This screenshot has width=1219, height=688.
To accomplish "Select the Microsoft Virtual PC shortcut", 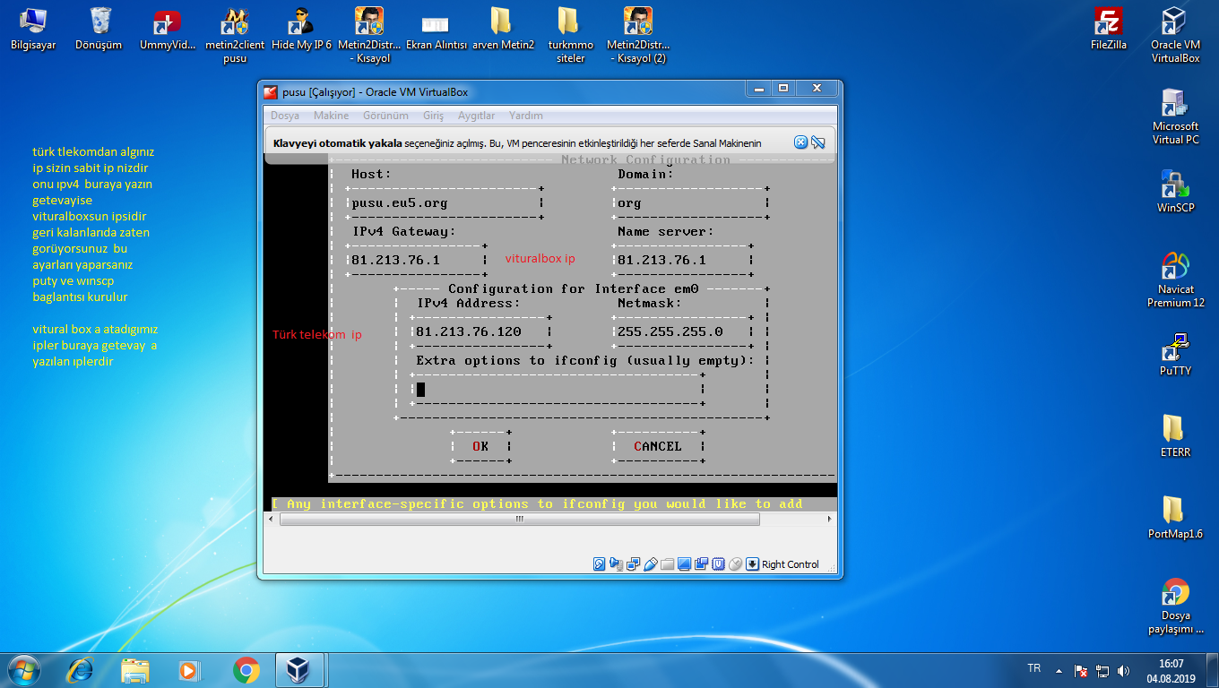I will click(x=1175, y=116).
